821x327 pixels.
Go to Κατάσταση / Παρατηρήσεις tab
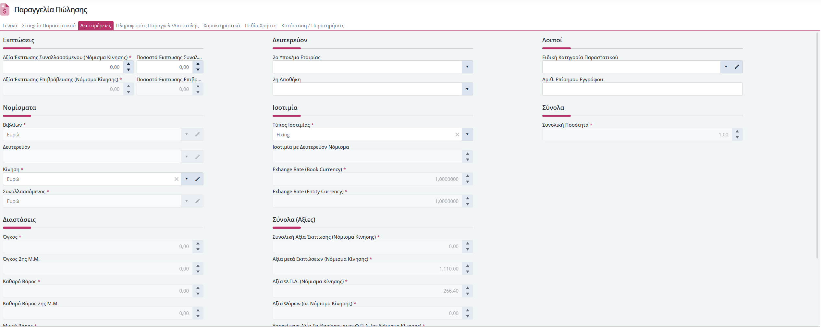[x=313, y=26]
